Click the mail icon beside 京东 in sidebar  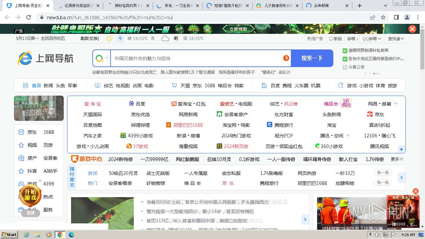pos(21,132)
